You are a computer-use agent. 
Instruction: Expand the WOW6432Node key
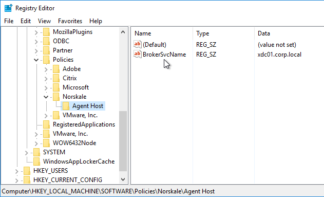click(x=36, y=143)
